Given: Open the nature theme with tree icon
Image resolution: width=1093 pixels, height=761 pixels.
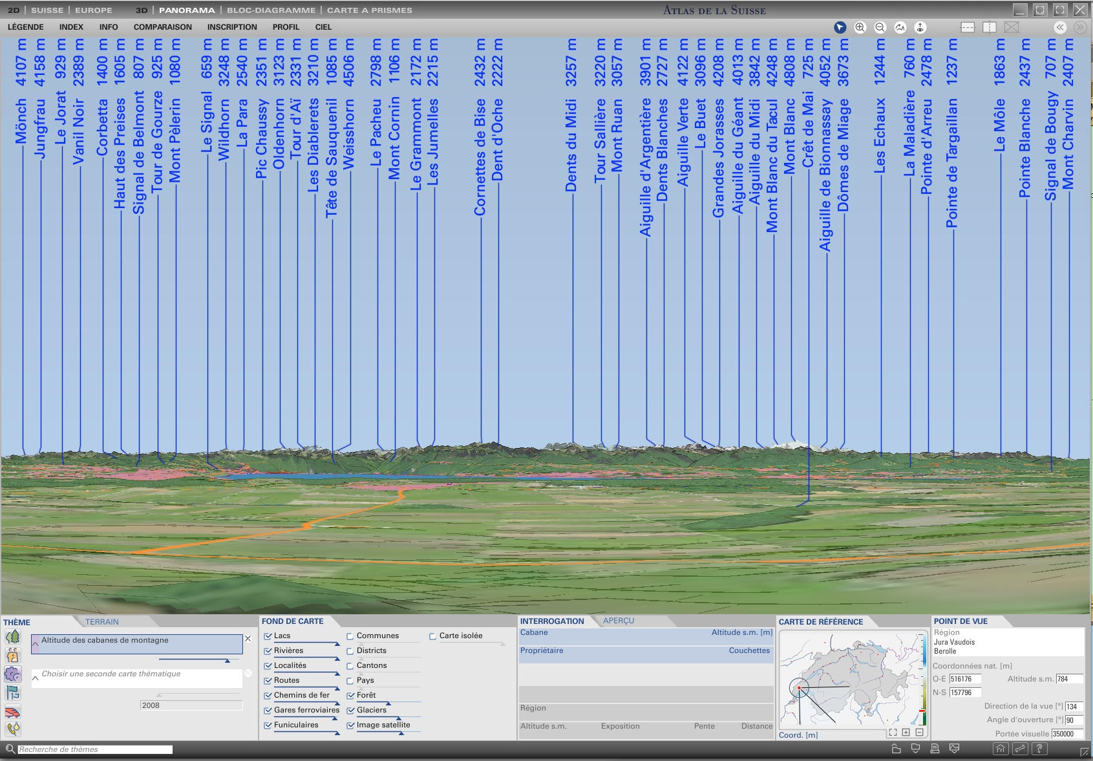Looking at the screenshot, I should 12,637.
